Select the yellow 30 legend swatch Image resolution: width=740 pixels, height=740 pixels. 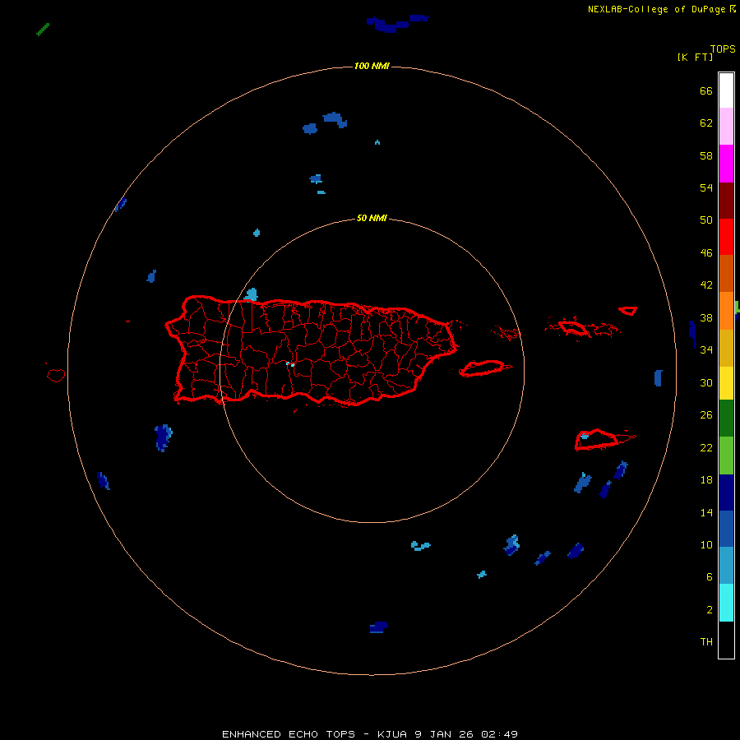coord(726,383)
